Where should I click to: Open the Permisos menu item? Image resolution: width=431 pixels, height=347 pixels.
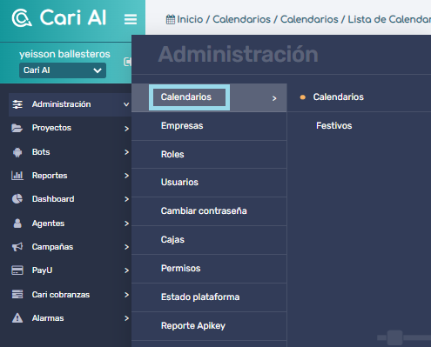click(x=209, y=269)
